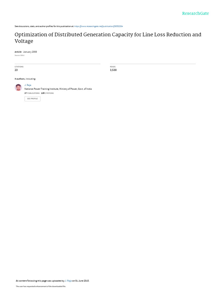
Task: Select the bold Article type label
Action: [x=18, y=52]
